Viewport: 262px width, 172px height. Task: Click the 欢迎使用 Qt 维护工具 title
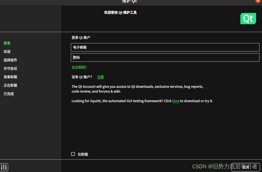tap(120, 13)
